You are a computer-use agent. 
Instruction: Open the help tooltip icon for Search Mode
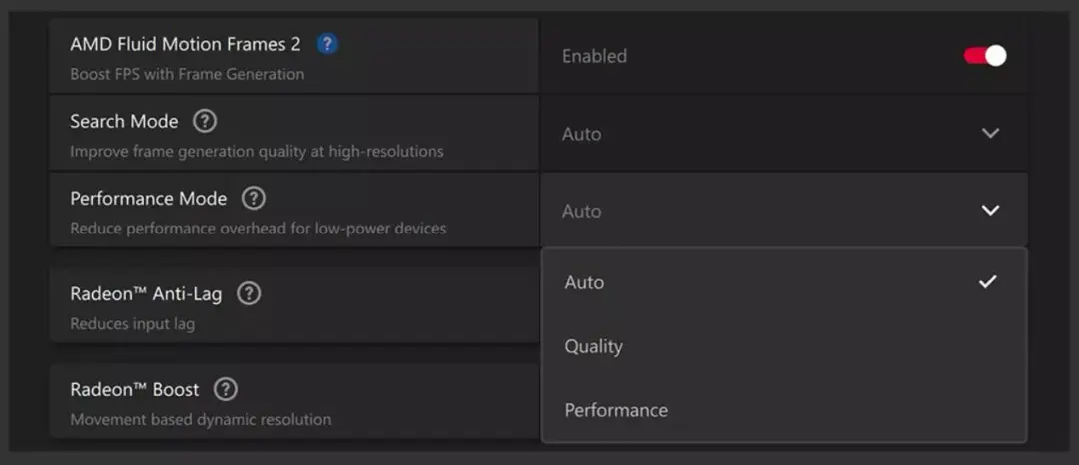(205, 122)
